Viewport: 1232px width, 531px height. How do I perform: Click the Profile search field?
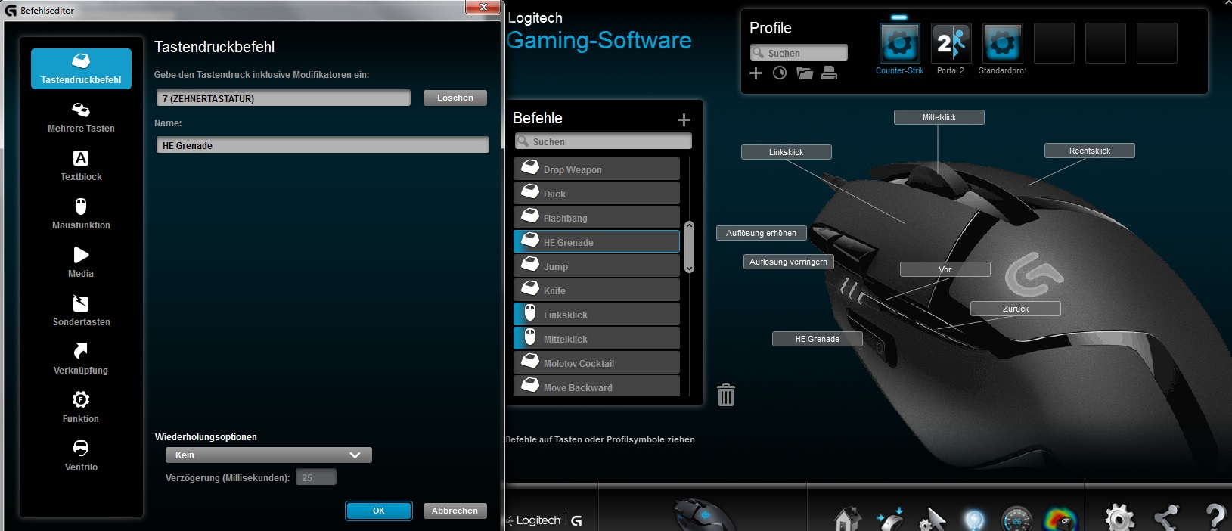coord(799,53)
